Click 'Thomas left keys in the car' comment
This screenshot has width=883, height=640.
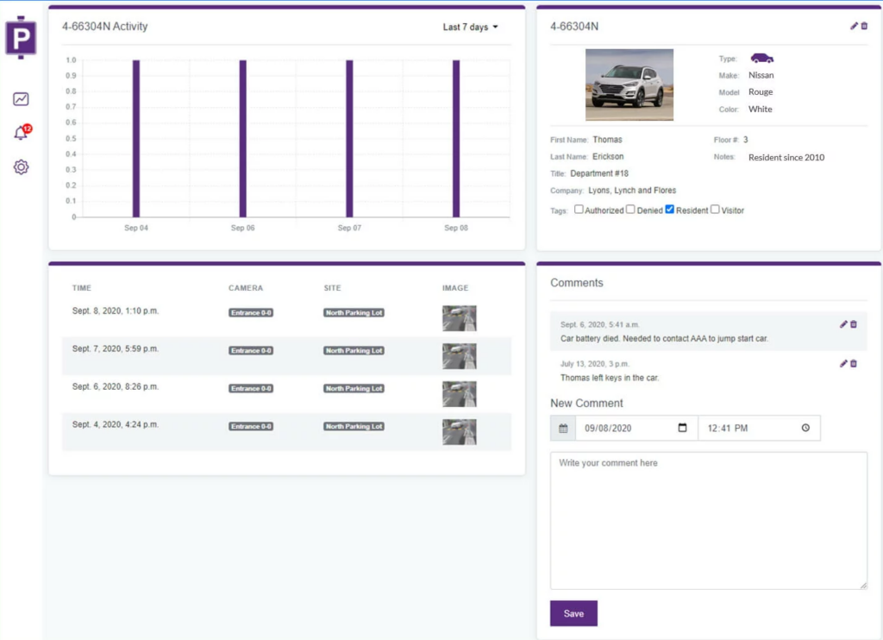pos(610,378)
